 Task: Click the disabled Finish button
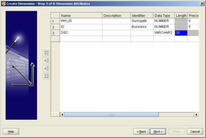[176, 131]
